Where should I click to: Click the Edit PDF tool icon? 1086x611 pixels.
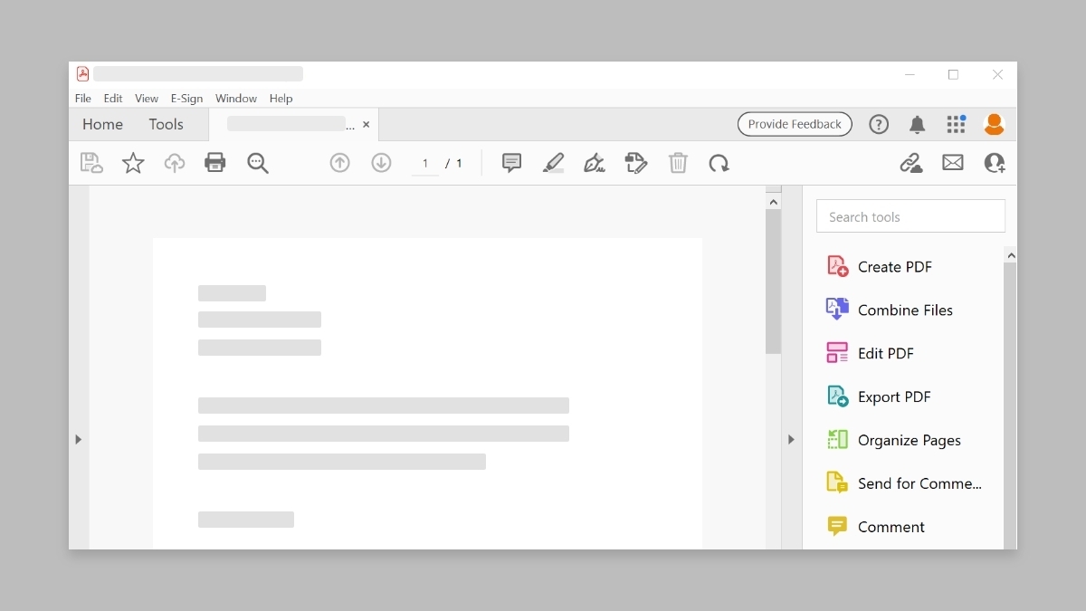[x=837, y=353]
